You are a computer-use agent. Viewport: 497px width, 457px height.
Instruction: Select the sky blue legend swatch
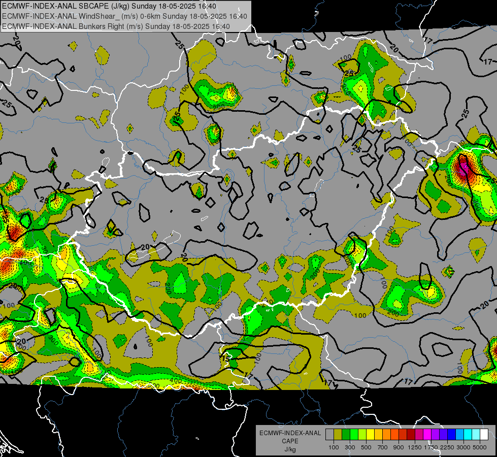pyautogui.click(x=459, y=435)
